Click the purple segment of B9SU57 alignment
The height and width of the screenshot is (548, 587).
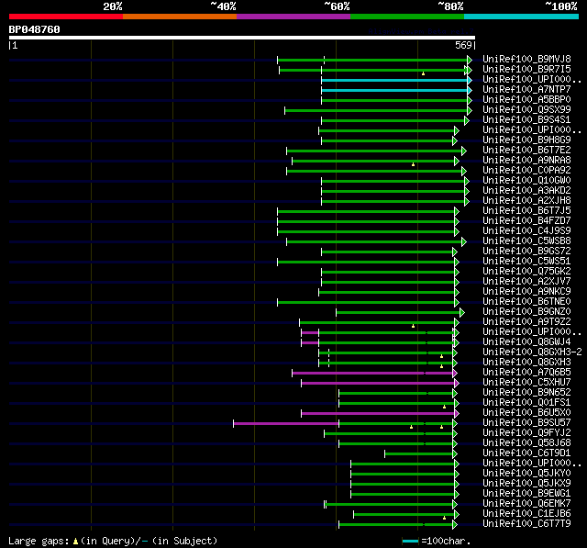(286, 424)
